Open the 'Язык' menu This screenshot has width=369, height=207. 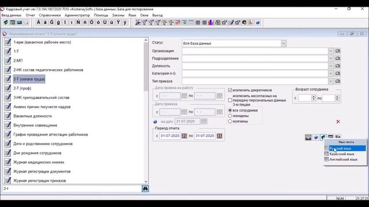point(132,16)
